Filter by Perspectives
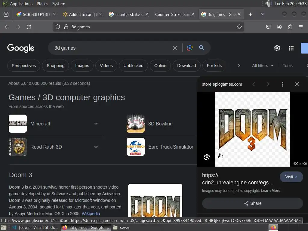This screenshot has width=308, height=231. (24, 66)
